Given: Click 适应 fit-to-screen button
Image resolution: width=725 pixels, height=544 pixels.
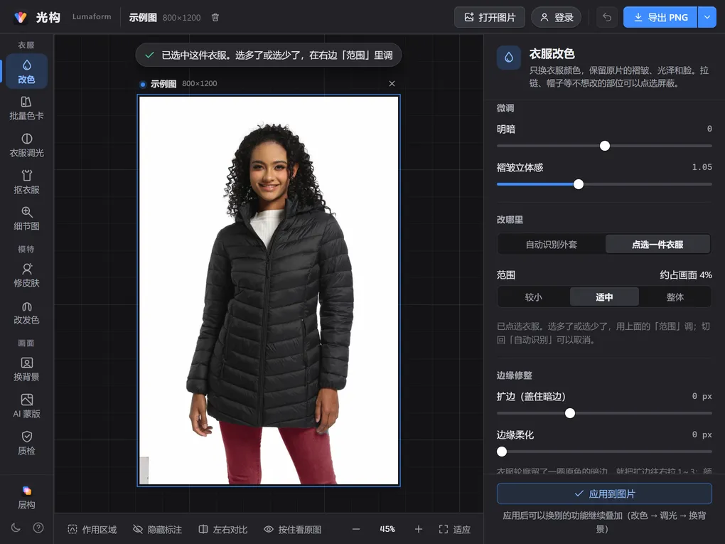Looking at the screenshot, I should (x=454, y=529).
